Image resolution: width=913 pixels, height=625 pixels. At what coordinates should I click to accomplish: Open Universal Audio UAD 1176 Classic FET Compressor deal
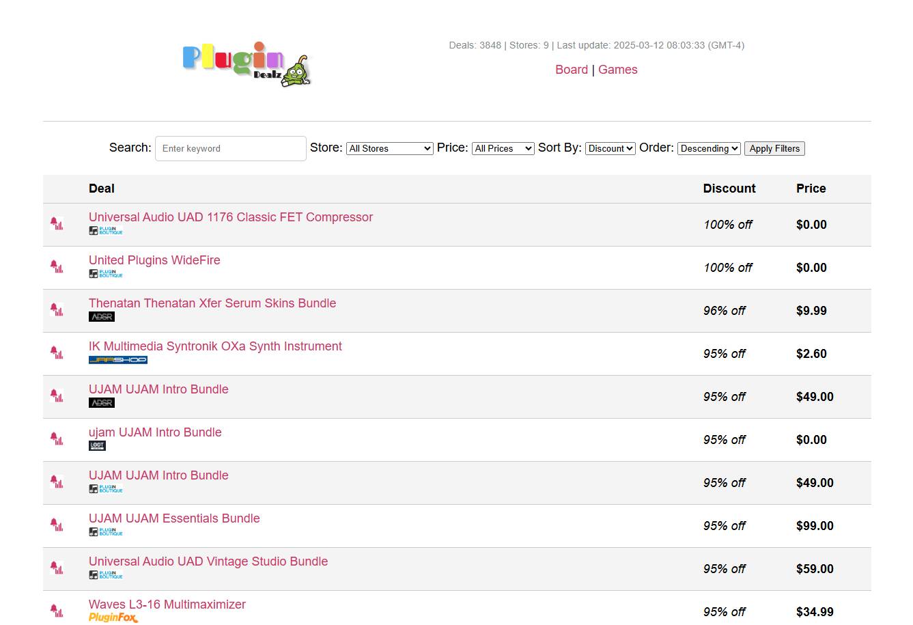pyautogui.click(x=231, y=217)
